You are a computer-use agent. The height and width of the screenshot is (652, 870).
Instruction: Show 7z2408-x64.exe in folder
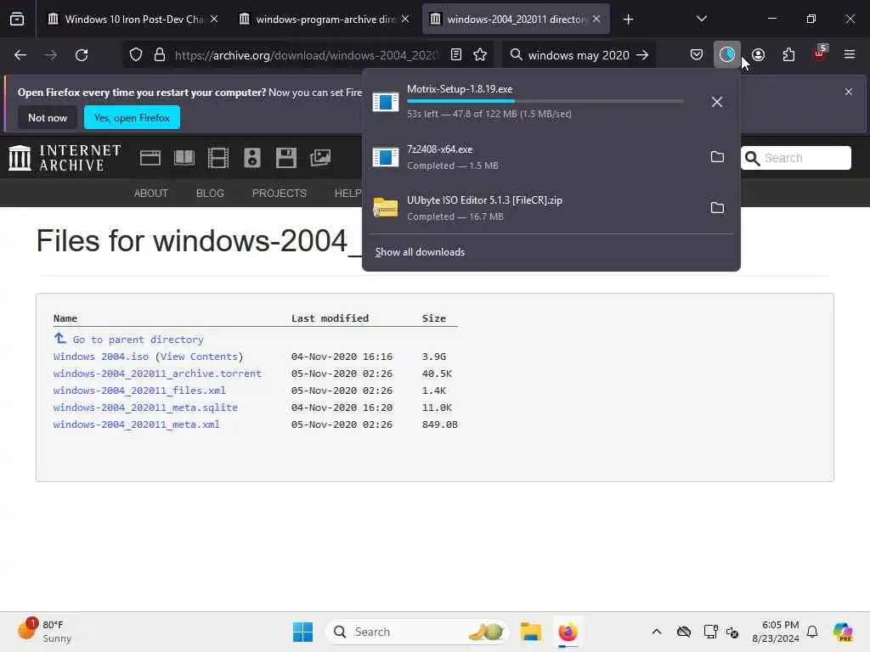pyautogui.click(x=717, y=157)
